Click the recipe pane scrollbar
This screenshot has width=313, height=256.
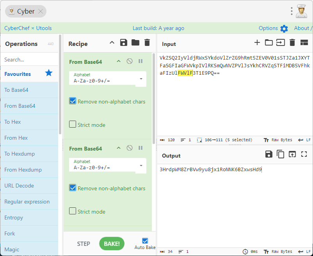(x=153, y=98)
